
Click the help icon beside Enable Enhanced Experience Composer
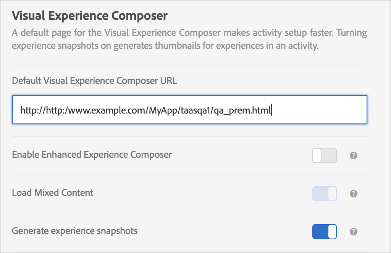coord(353,155)
